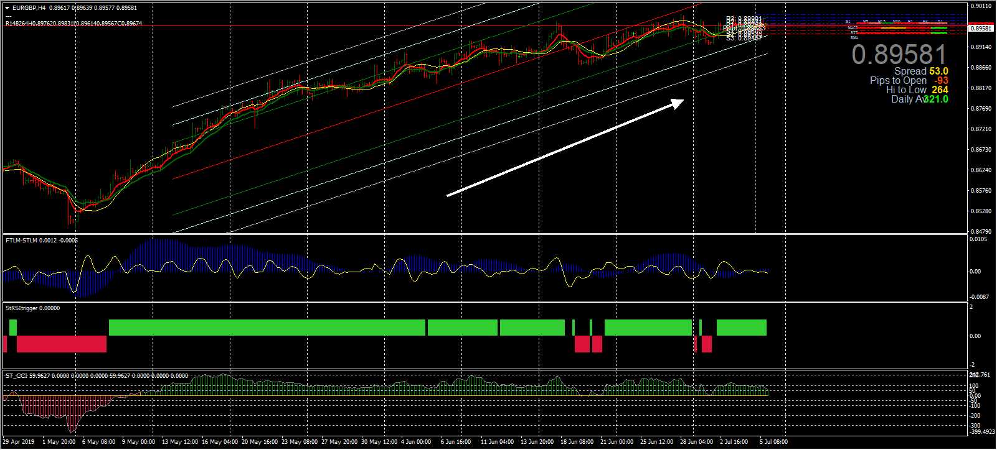Click the -0.0087 FTLM-STLM scale value
The height and width of the screenshot is (450, 997).
(x=980, y=297)
